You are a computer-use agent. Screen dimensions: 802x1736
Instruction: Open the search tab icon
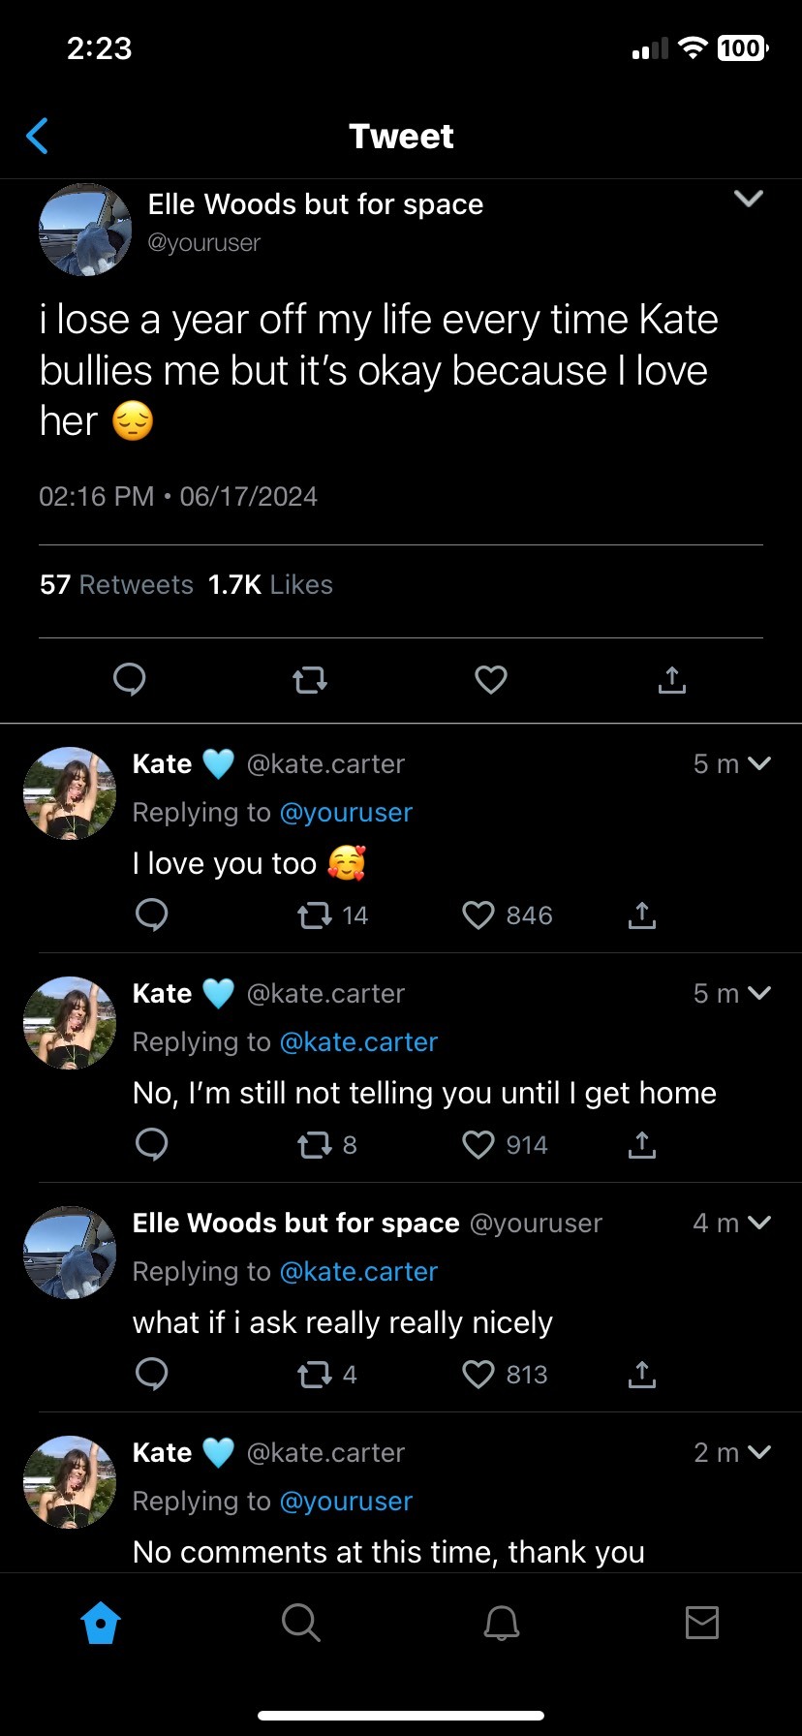[x=300, y=1622]
